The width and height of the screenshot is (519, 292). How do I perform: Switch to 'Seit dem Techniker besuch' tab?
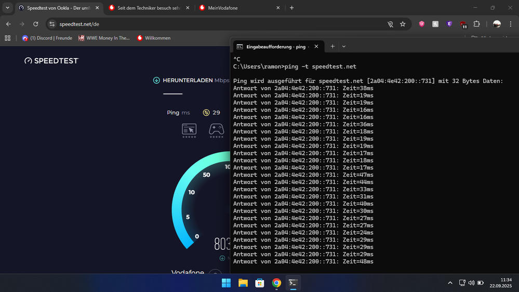[x=149, y=8]
